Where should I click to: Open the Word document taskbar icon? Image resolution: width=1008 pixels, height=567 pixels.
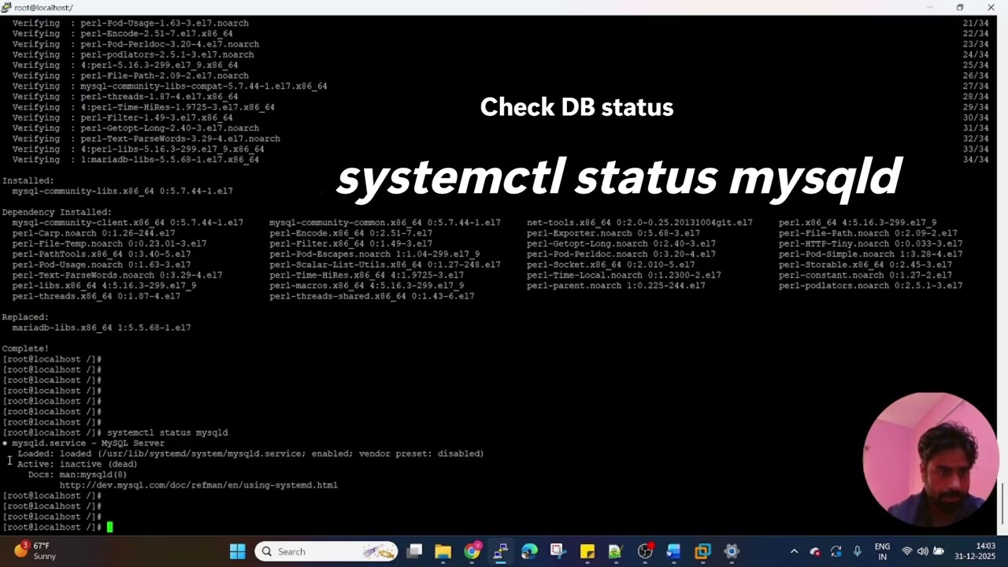click(x=673, y=551)
